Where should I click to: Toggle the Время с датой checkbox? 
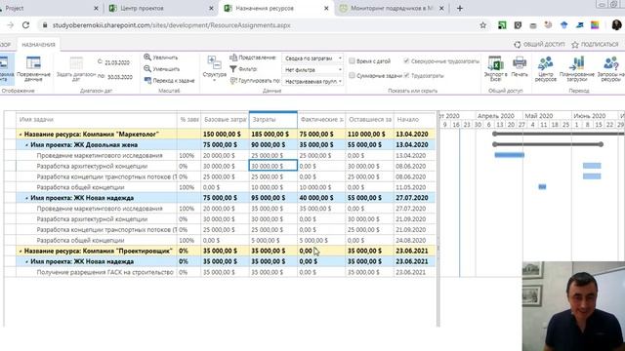coord(352,60)
